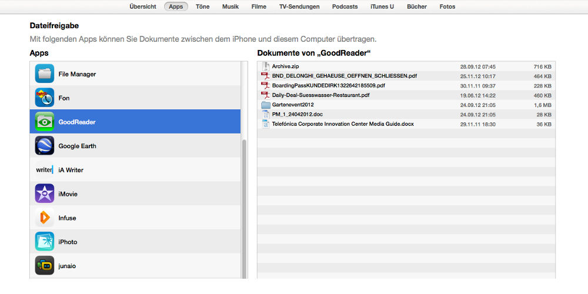Select the GoodReader app row
588x294 pixels.
tap(135, 122)
